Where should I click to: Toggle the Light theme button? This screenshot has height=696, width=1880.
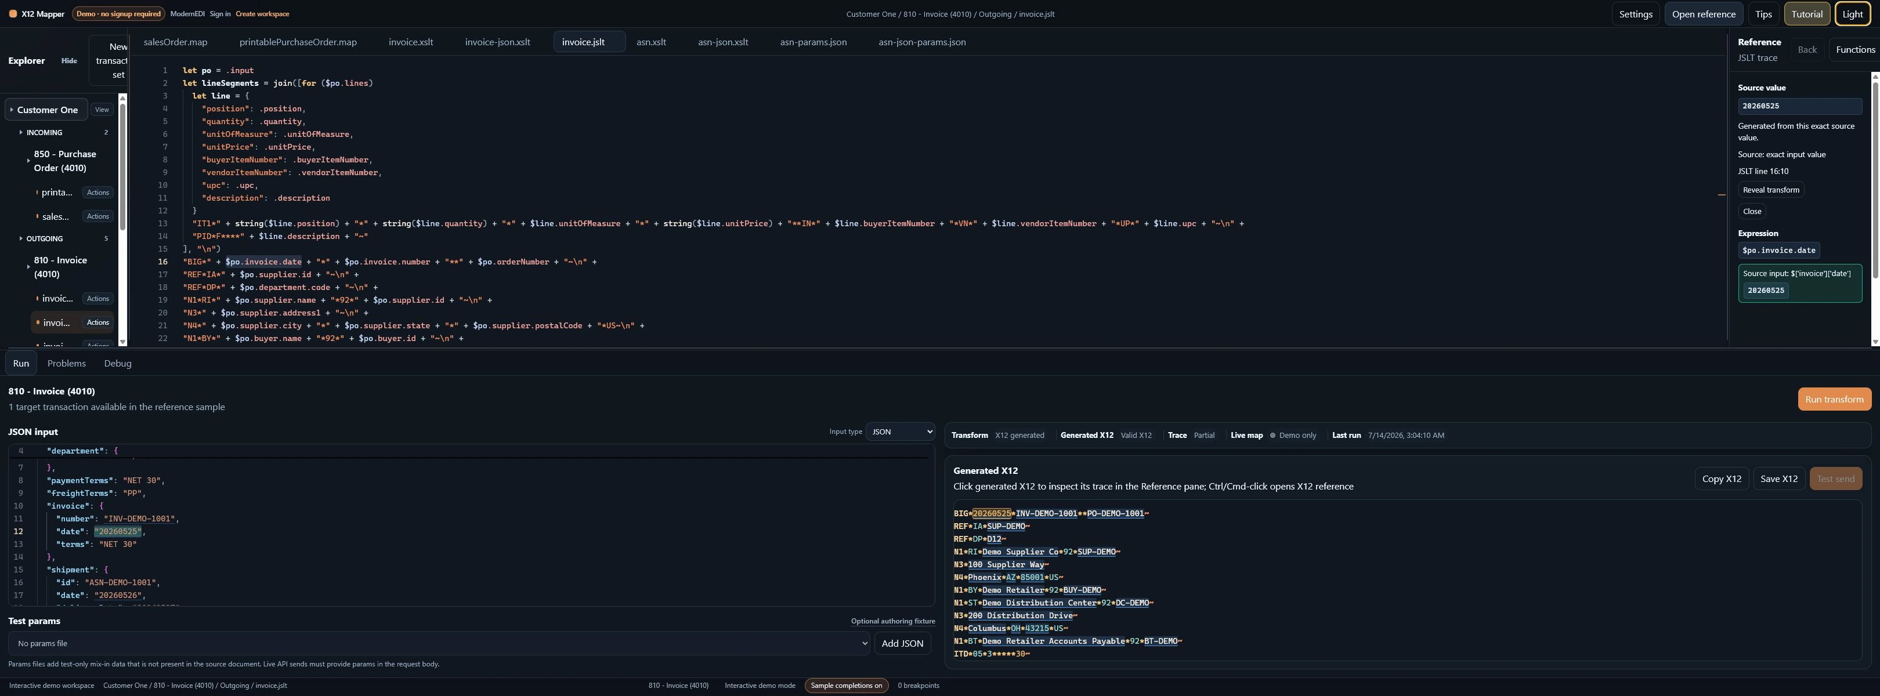click(1852, 14)
